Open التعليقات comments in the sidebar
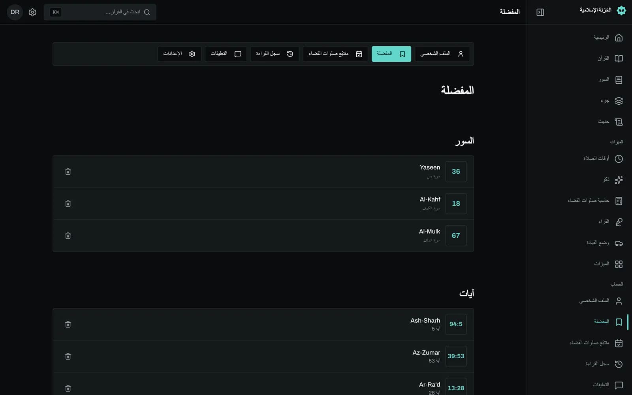The height and width of the screenshot is (395, 632). tap(608, 385)
